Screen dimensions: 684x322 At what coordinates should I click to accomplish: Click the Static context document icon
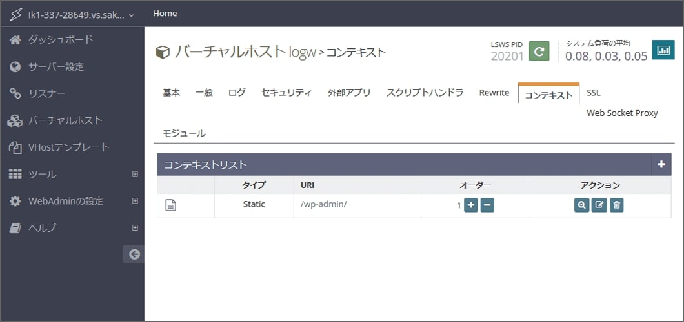(170, 205)
